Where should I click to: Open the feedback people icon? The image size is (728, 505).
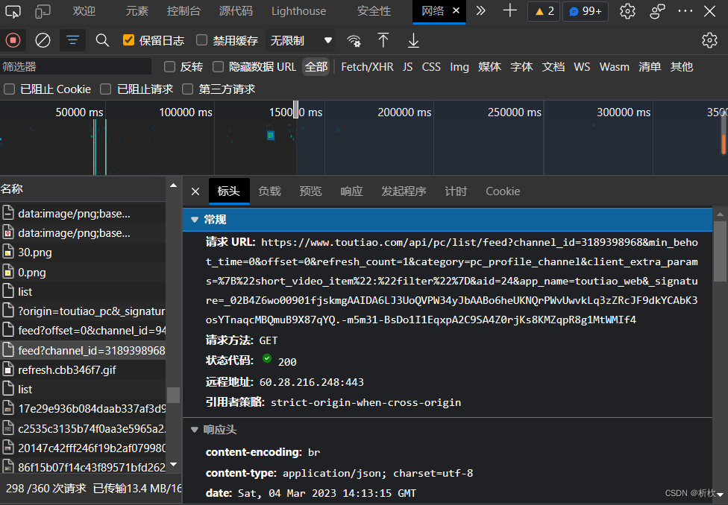657,11
